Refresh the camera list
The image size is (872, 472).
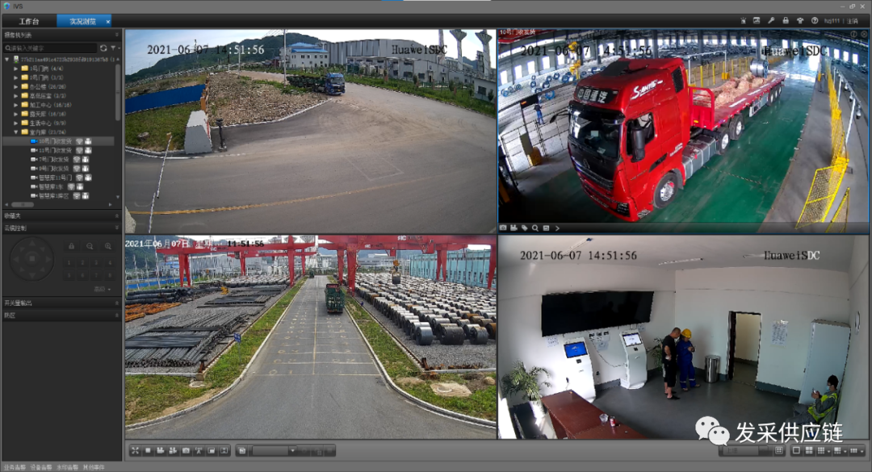click(103, 48)
